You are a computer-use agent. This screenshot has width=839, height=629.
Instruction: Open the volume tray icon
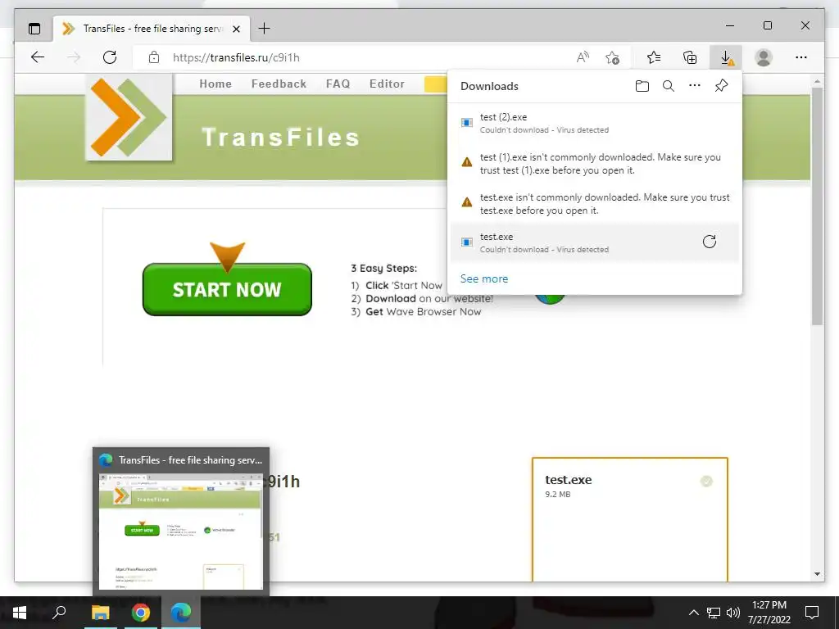pos(733,613)
